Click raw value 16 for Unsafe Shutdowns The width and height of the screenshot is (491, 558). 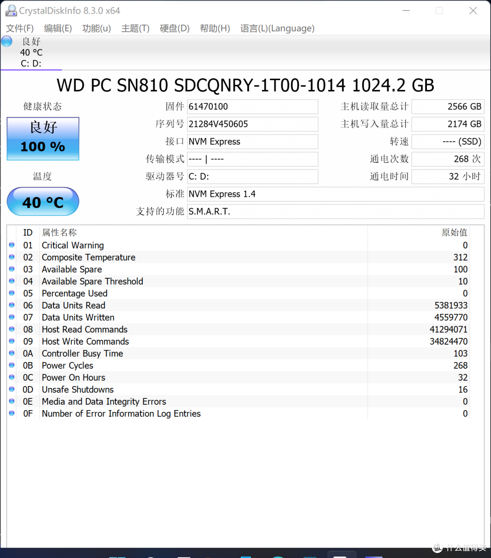463,390
